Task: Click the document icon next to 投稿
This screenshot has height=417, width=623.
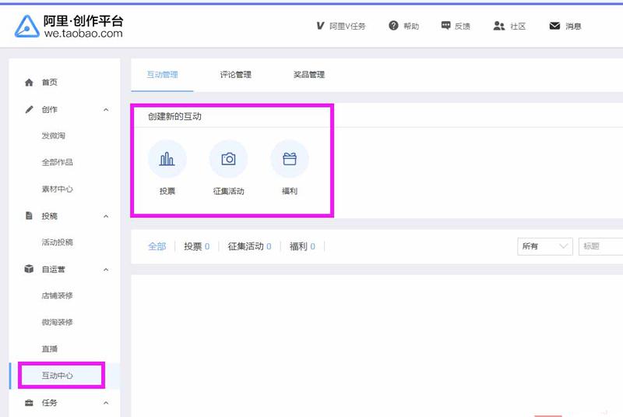Action: pos(29,215)
